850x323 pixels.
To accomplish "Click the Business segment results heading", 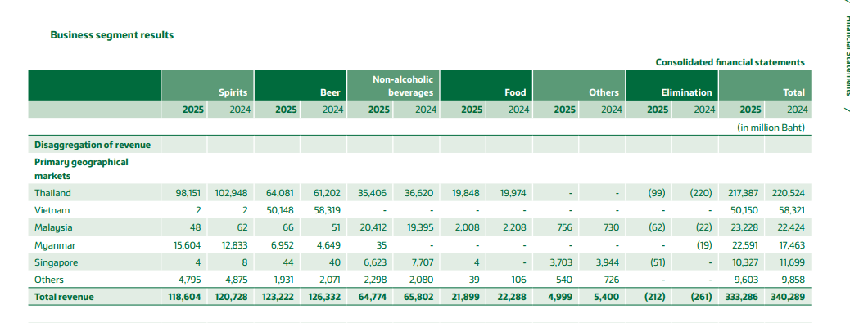I will (111, 34).
